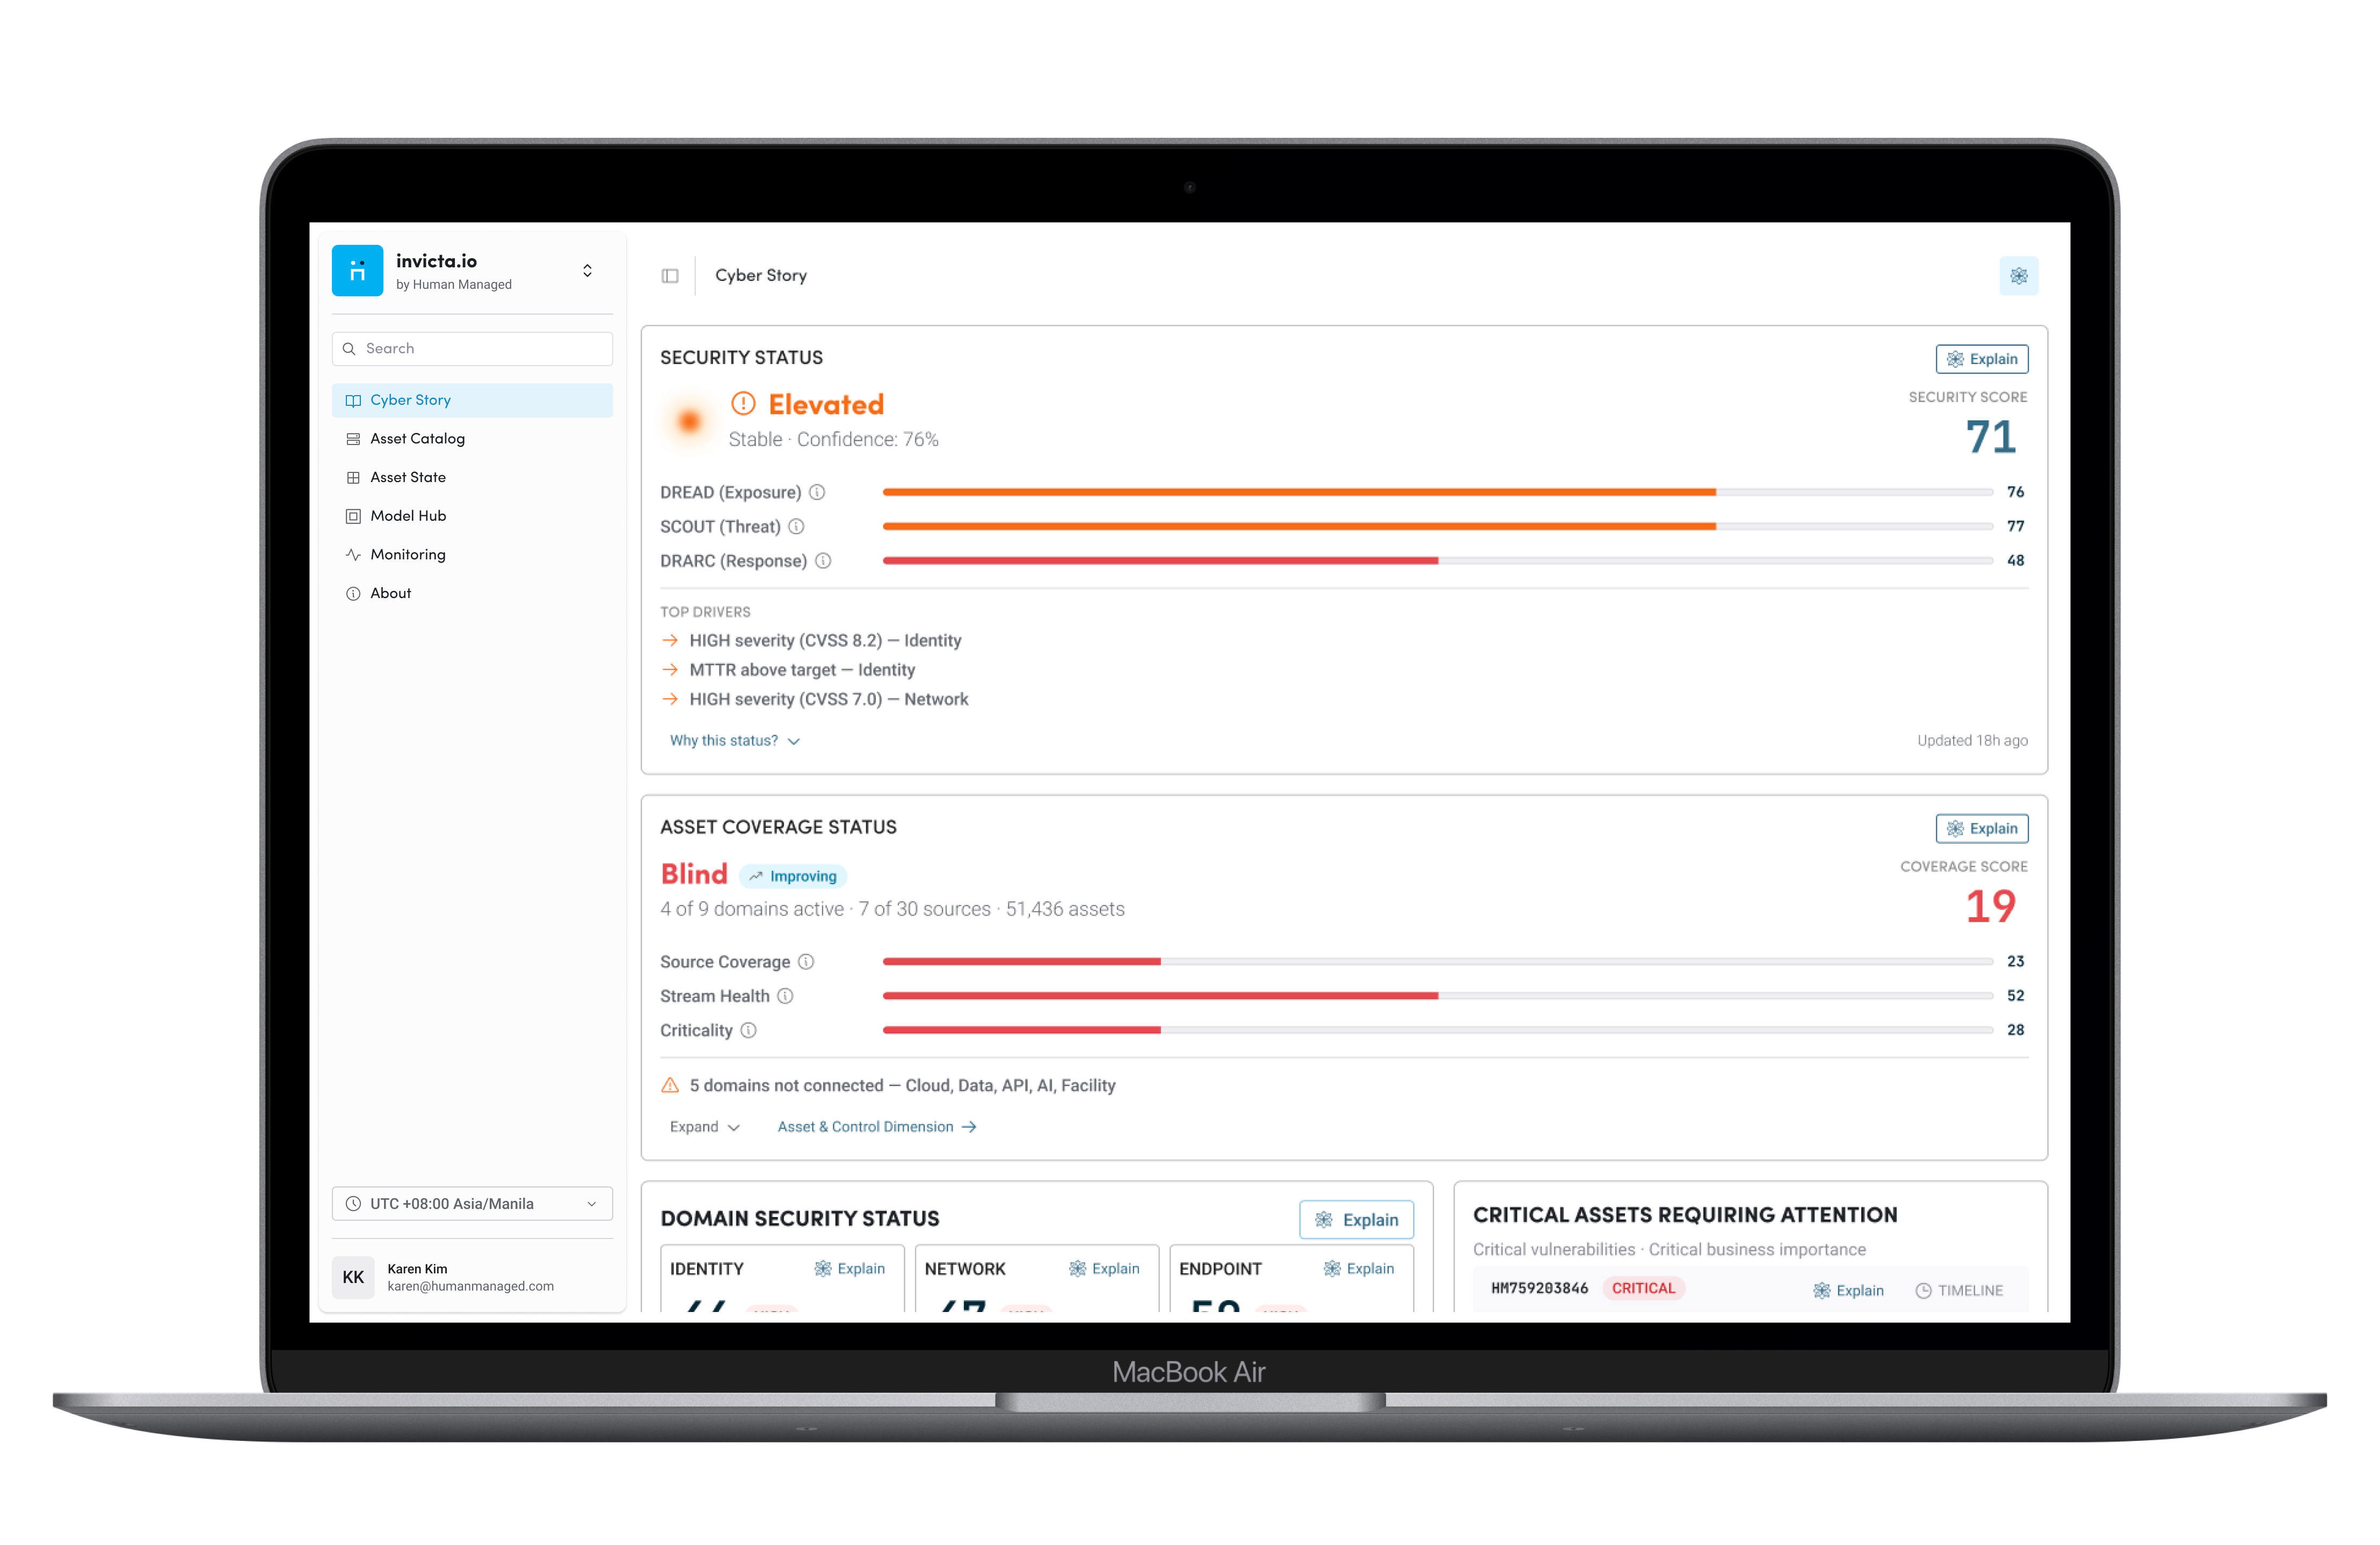Click info icon next to Stream Health
2380x1545 pixels.
(786, 996)
